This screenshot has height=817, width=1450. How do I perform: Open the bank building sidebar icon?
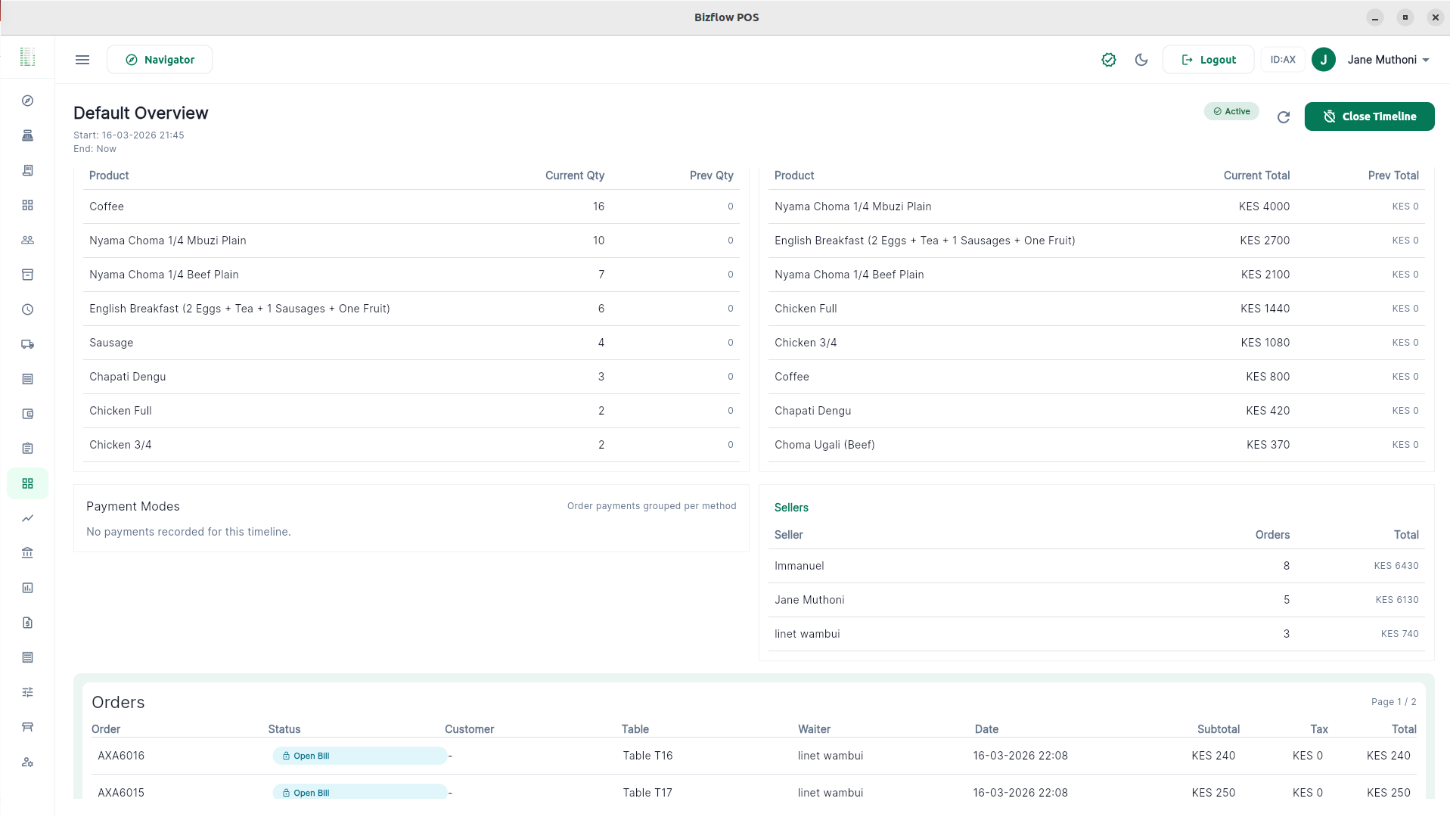[x=28, y=553]
